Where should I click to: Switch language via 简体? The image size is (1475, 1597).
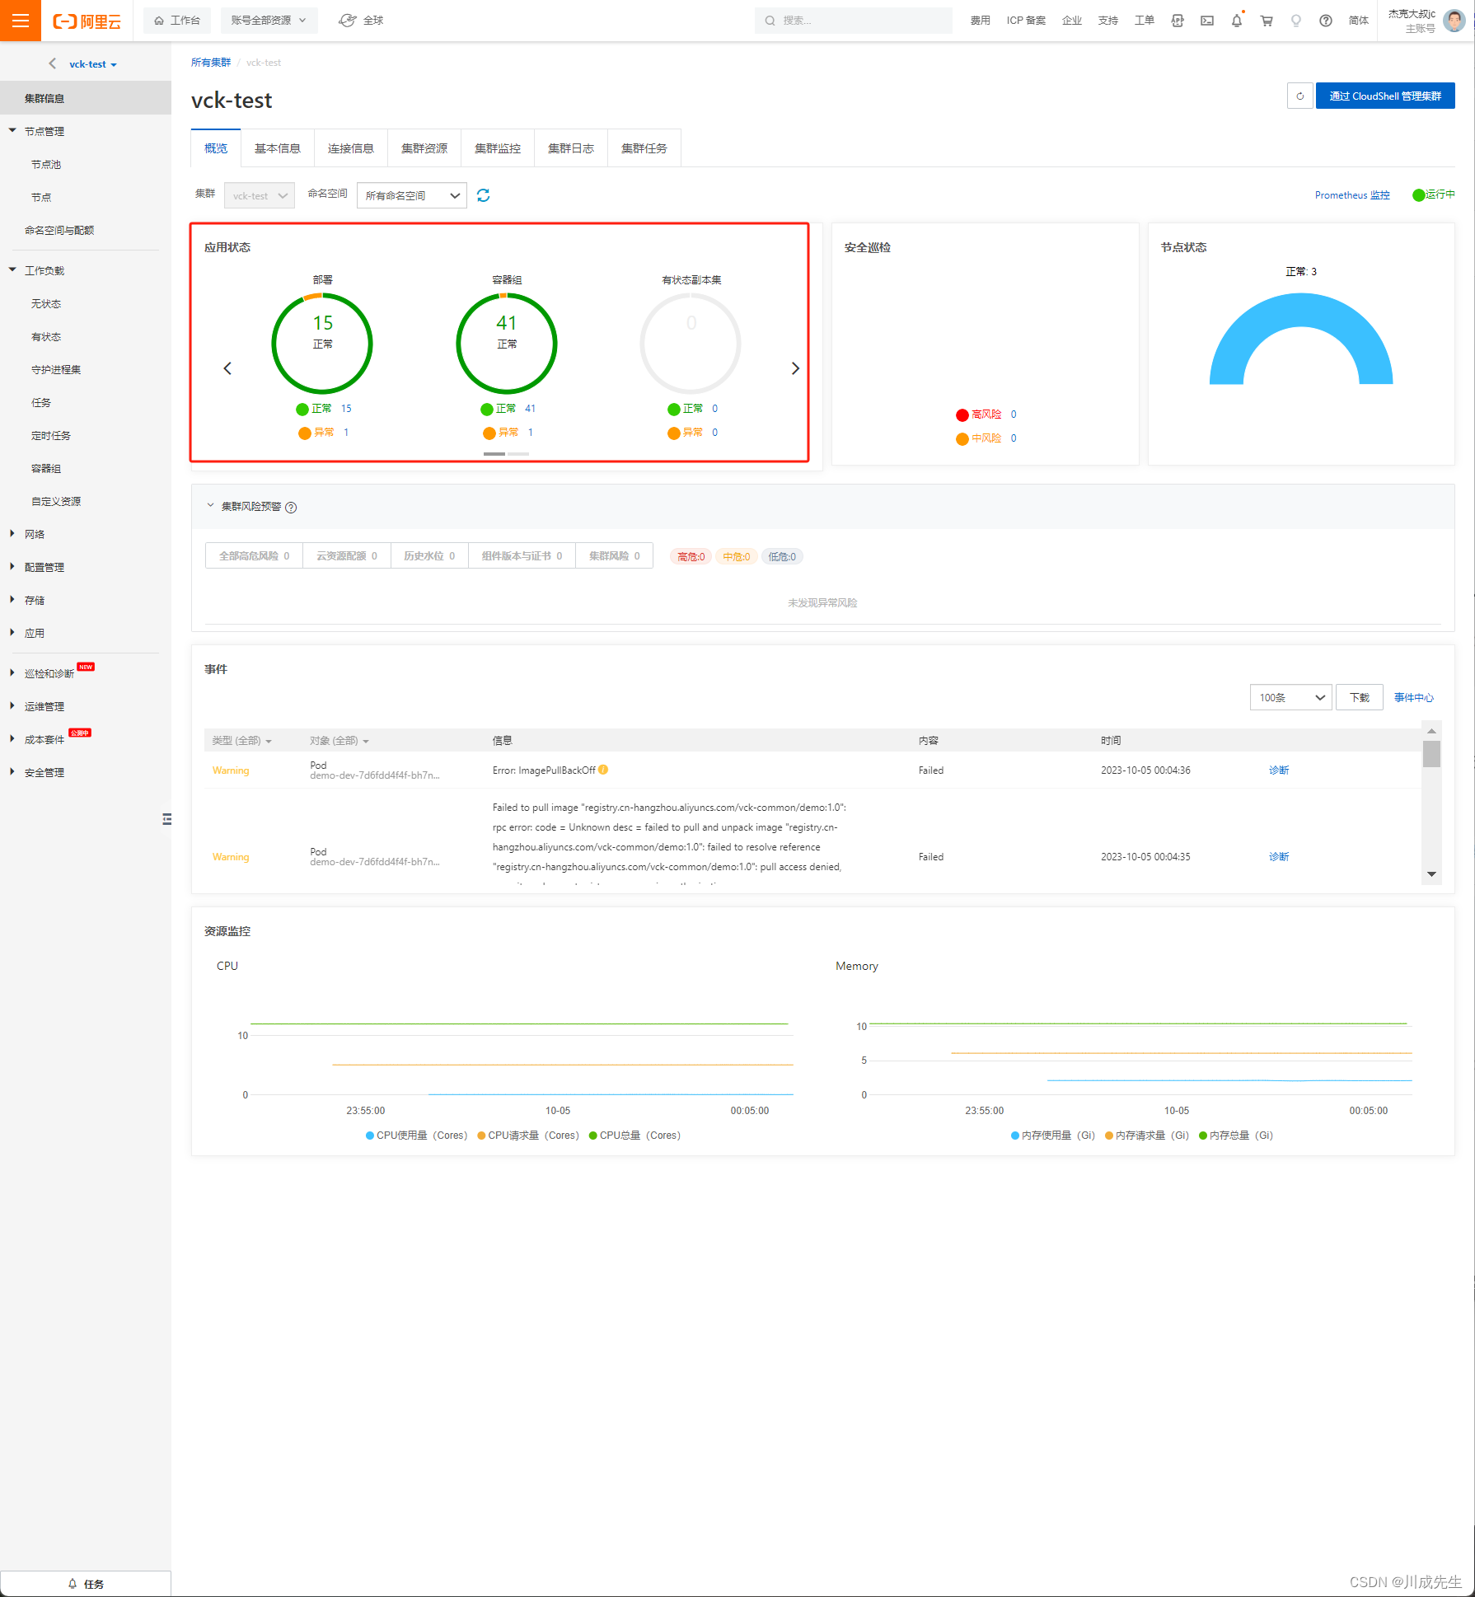click(1359, 21)
